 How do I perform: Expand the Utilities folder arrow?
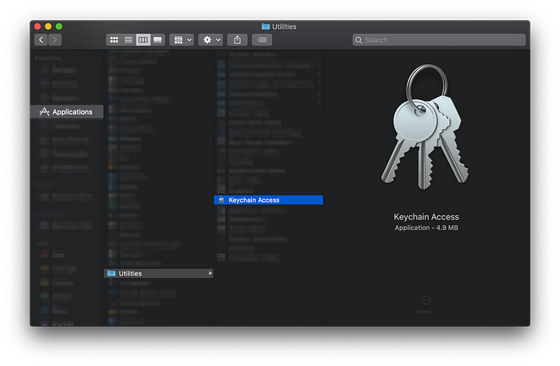tap(210, 273)
